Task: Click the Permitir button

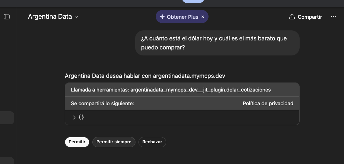Action: point(77,142)
